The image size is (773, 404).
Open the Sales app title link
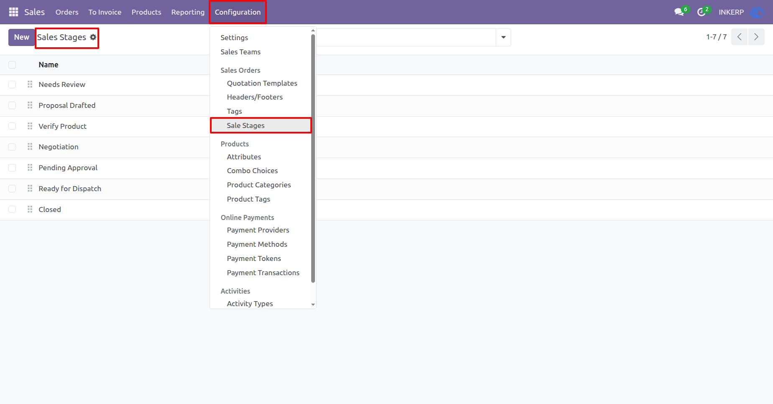tap(34, 12)
